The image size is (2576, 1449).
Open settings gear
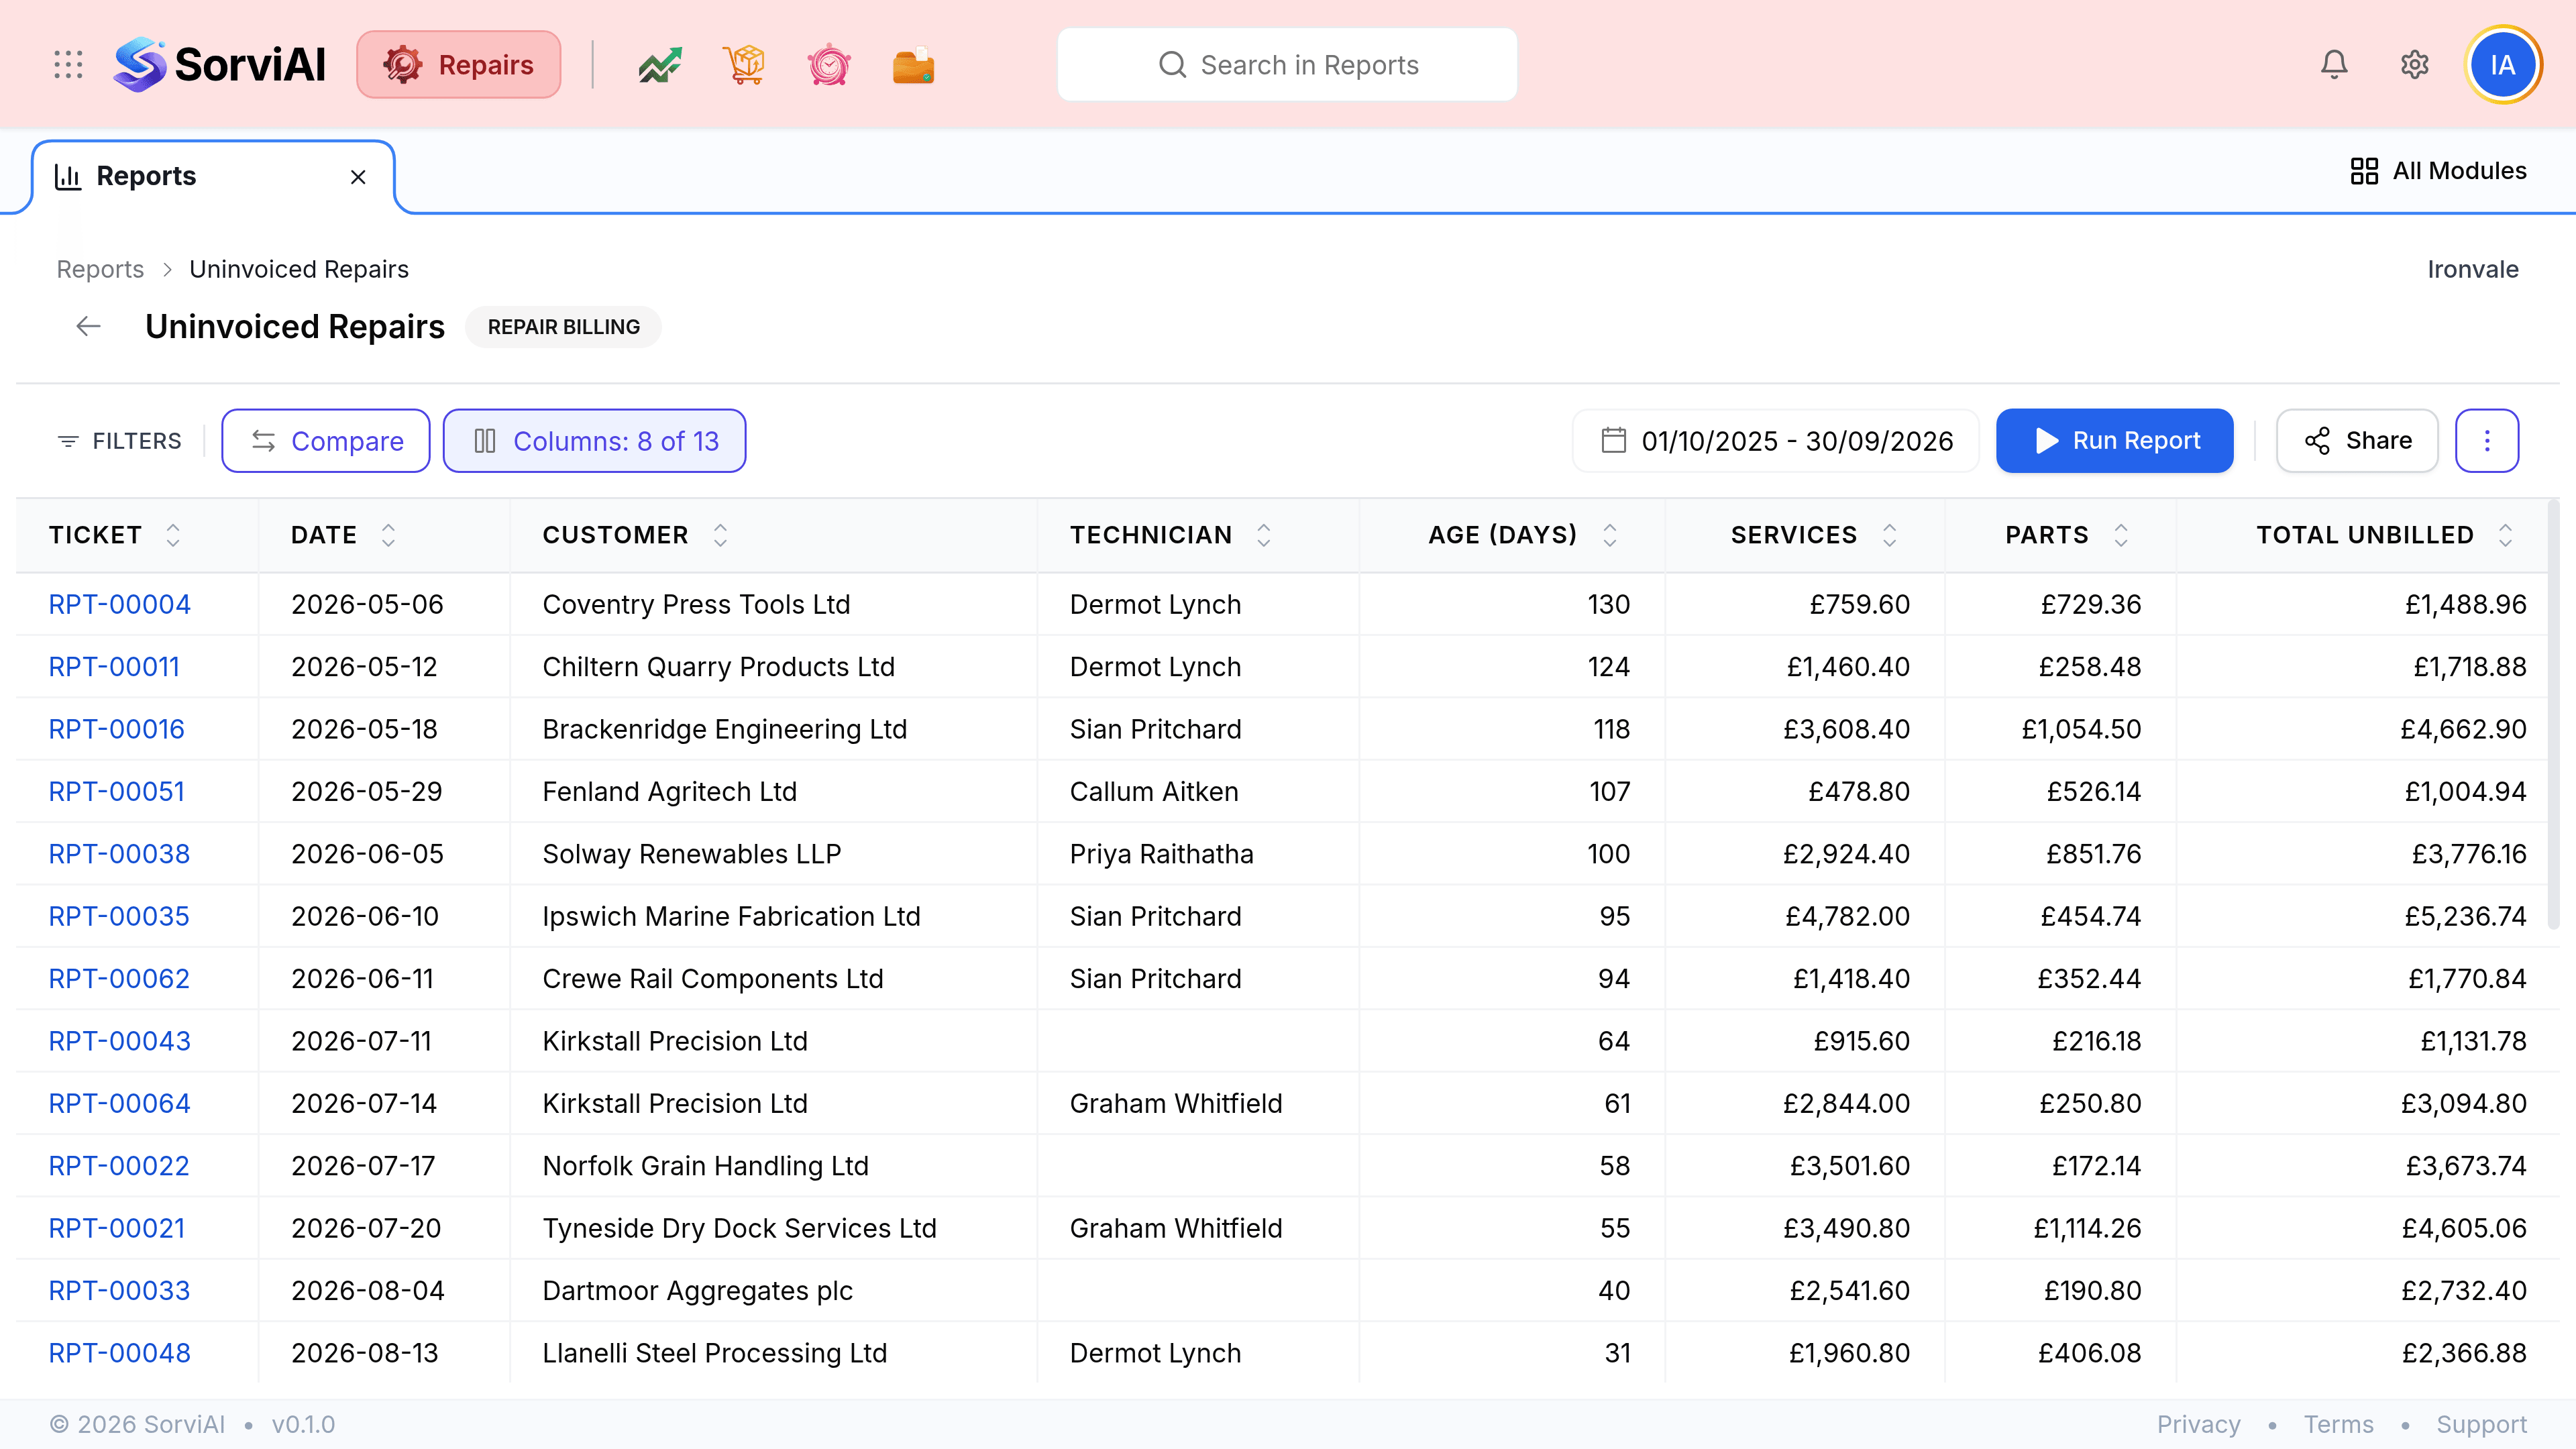[x=2415, y=65]
